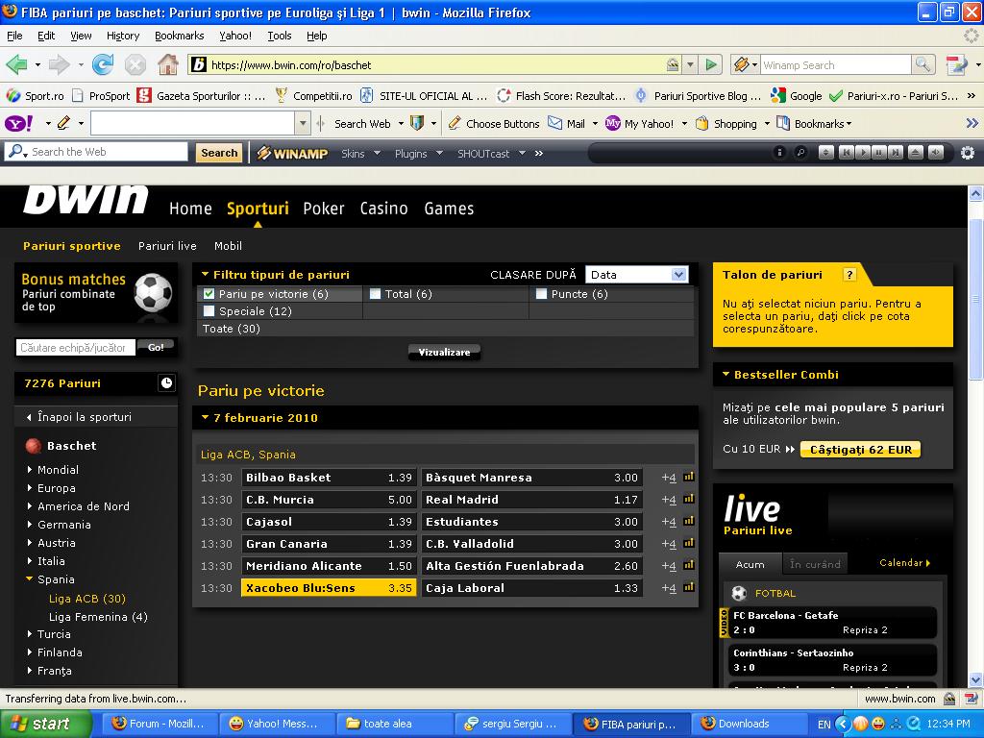
Task: Click Înapoi la sporturi link
Action: (x=85, y=417)
